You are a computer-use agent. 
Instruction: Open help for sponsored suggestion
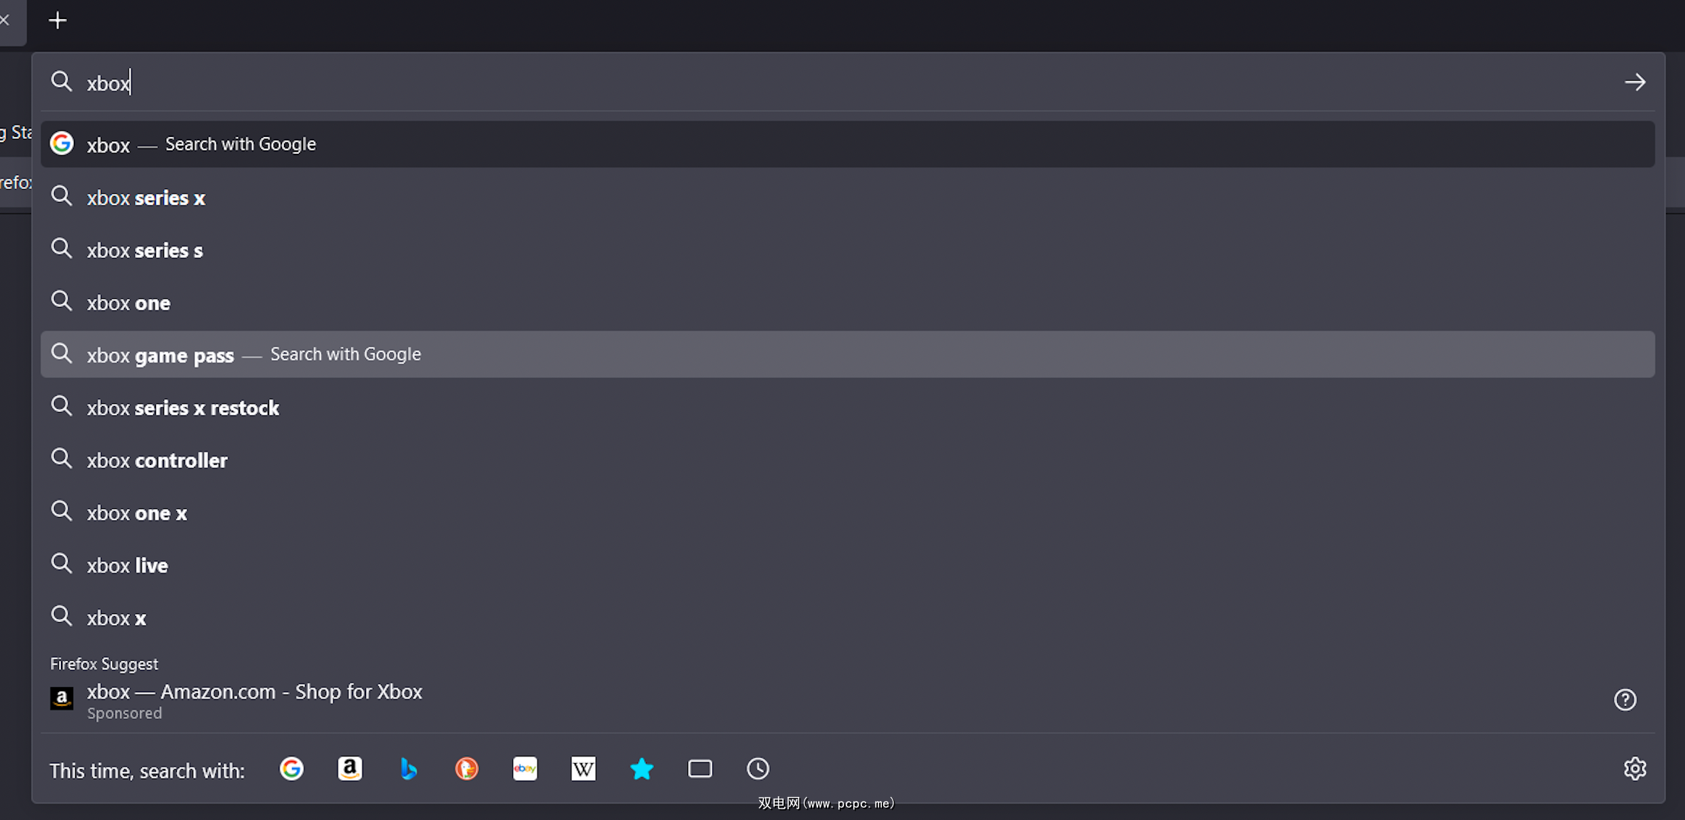(x=1625, y=699)
